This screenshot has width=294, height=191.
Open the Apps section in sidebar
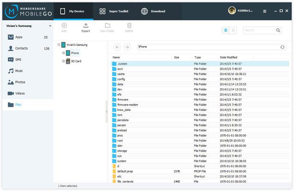(28, 37)
